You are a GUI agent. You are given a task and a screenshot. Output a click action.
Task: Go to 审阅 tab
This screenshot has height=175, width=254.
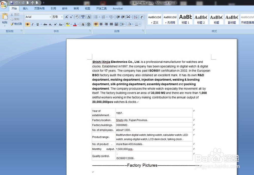coord(76,8)
